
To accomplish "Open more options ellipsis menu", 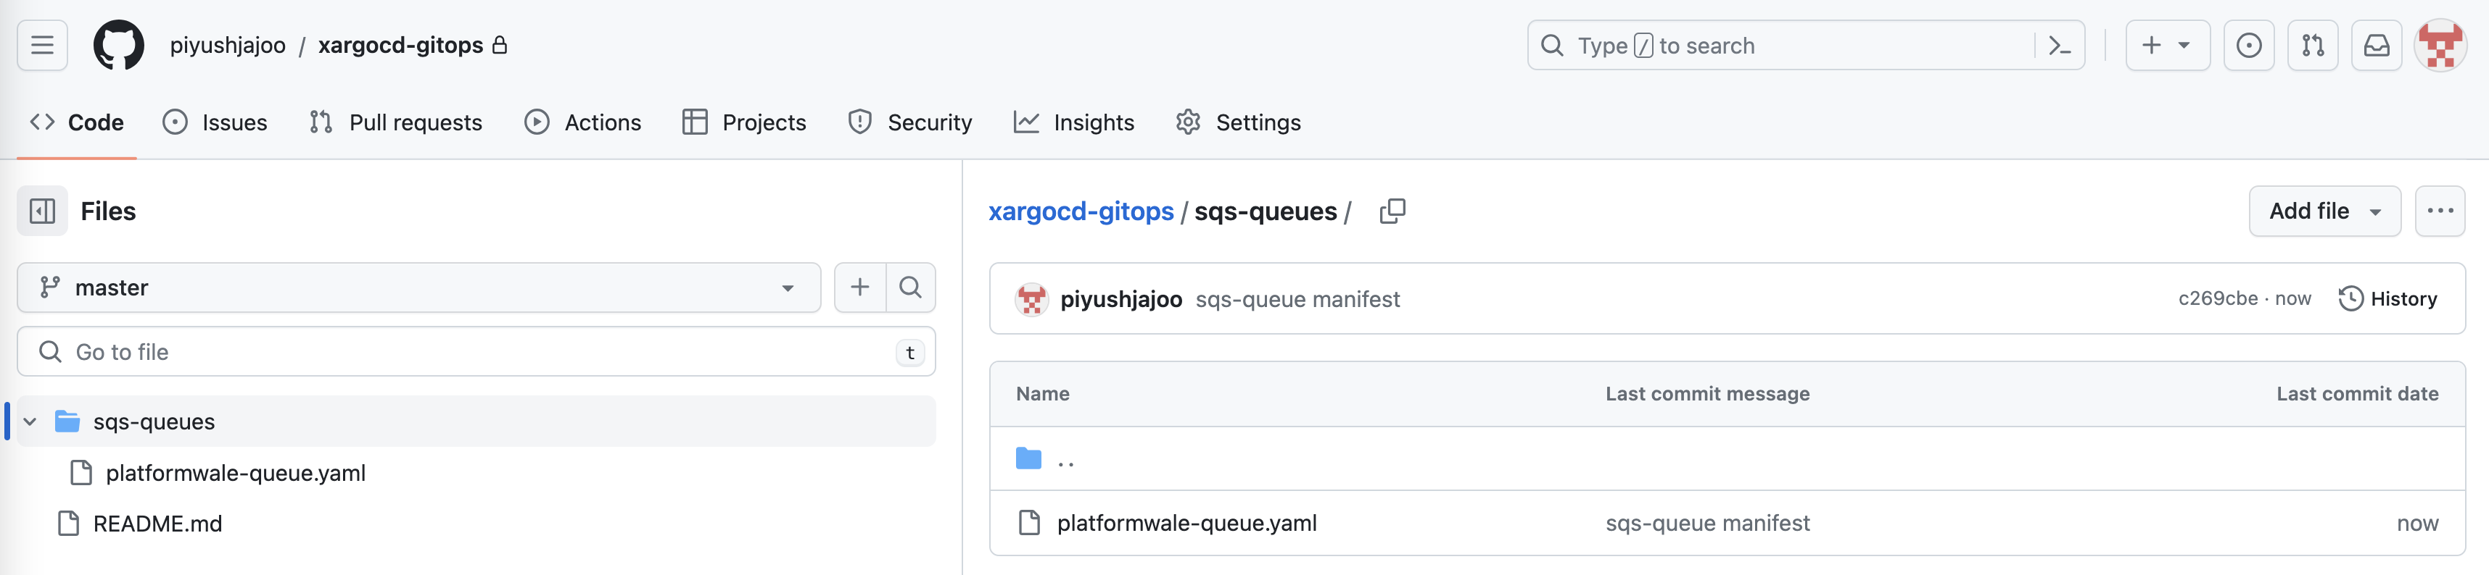I will click(x=2440, y=211).
